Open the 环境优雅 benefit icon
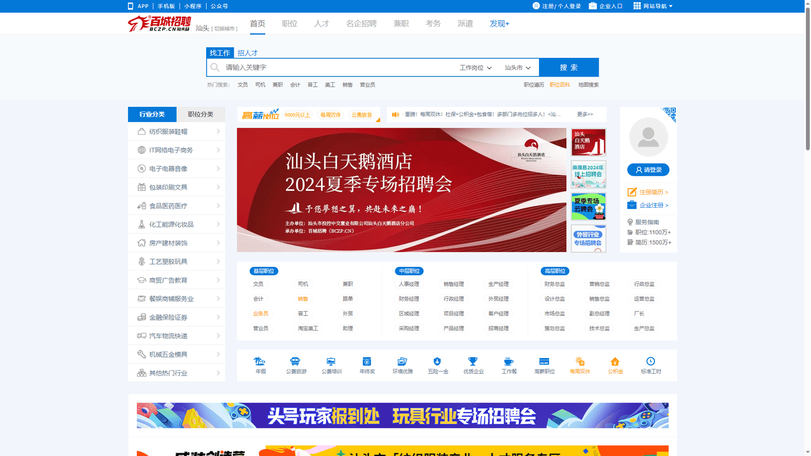Image resolution: width=811 pixels, height=456 pixels. coord(402,361)
